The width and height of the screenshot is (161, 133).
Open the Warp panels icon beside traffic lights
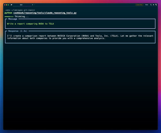tap(11, 5)
